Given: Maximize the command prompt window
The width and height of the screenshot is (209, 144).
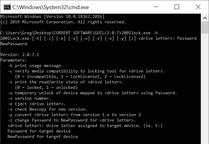Looking at the screenshot, I should [x=177, y=7].
